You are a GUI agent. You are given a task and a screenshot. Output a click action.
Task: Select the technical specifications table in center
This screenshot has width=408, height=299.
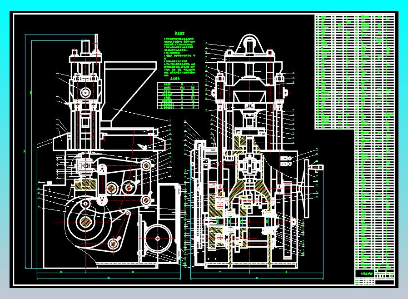point(178,95)
